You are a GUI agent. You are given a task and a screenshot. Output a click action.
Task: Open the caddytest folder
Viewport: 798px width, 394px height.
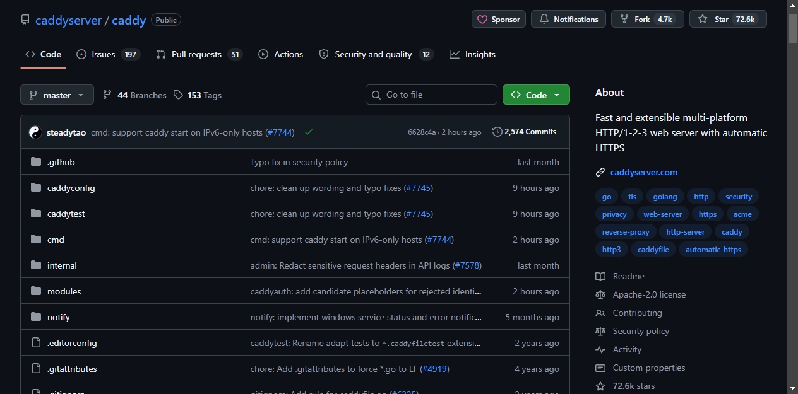(66, 214)
